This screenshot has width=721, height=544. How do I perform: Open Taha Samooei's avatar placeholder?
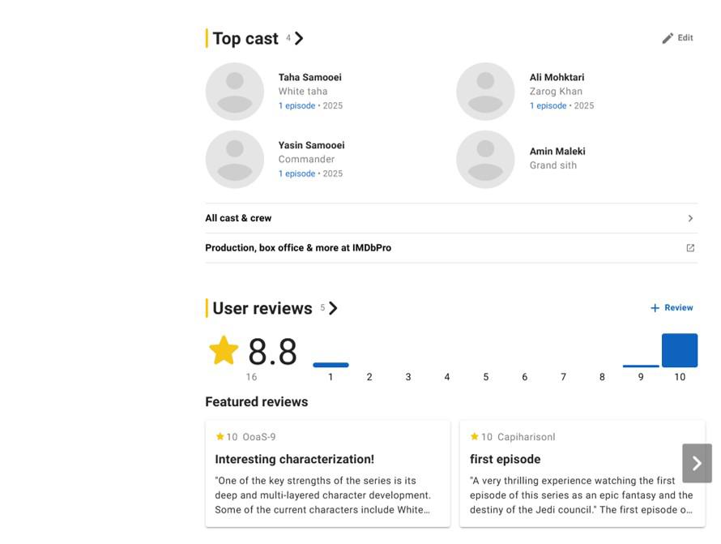(234, 91)
